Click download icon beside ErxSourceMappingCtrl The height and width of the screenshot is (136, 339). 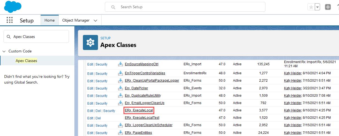(x=121, y=64)
